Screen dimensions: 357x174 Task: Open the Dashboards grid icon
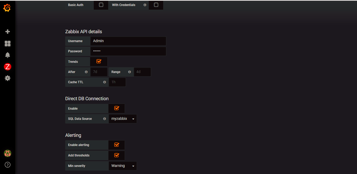[x=8, y=43]
